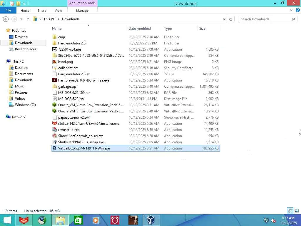Select the MS-DOS 6.22.iso disc icon
Viewport: 301px width, 226px height.
[x=54, y=99]
